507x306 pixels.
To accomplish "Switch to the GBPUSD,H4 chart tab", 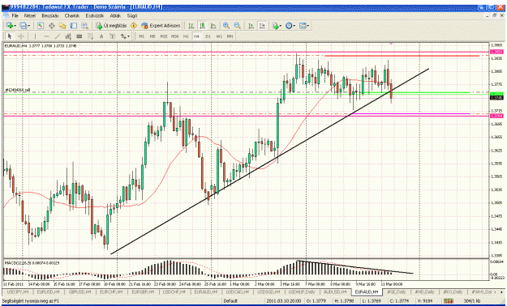I will pos(80,291).
